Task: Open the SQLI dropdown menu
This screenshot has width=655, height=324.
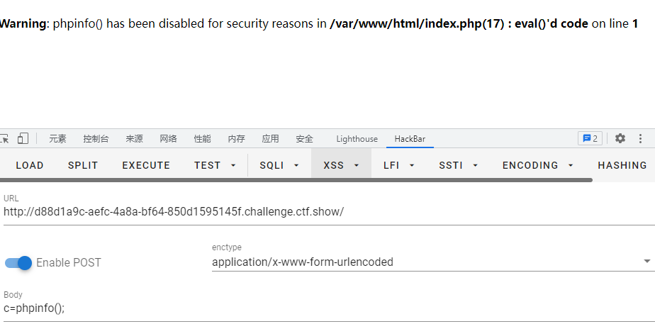Action: 279,165
